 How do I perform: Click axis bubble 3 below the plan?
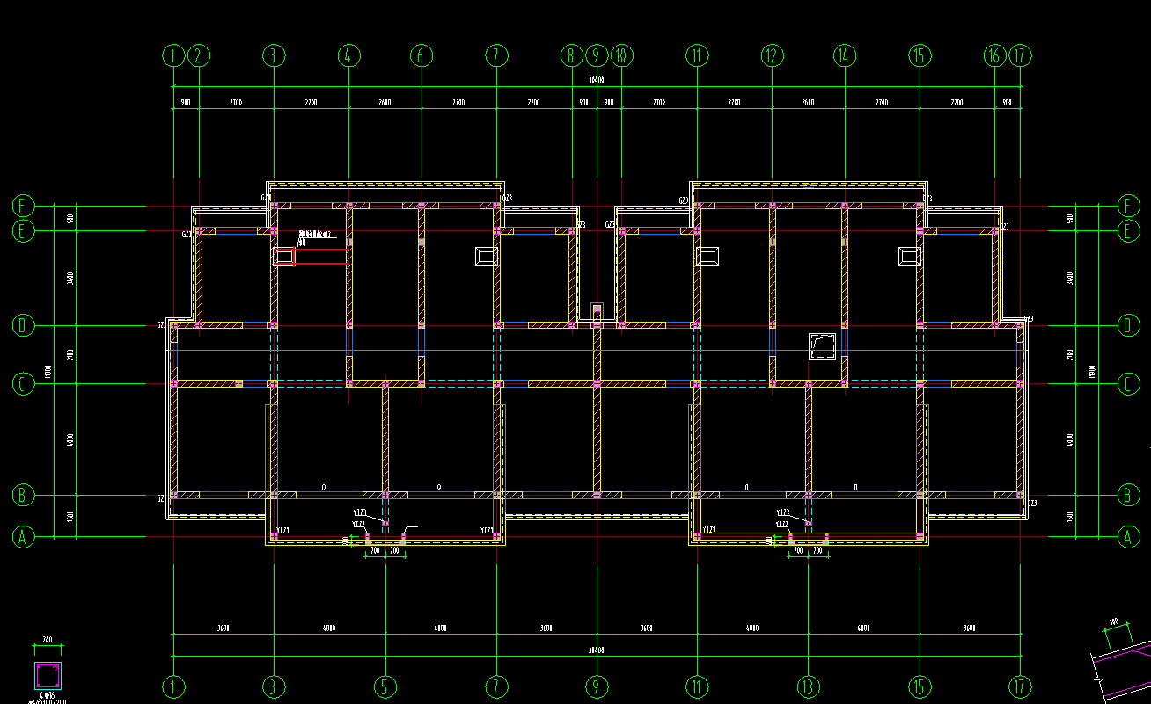[274, 686]
